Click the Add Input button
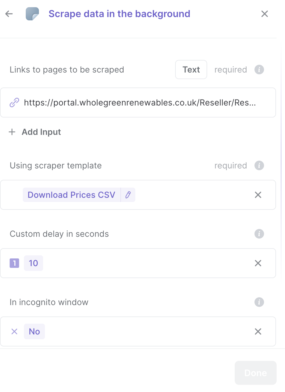Screen dimensions: 285x392 pos(35,132)
